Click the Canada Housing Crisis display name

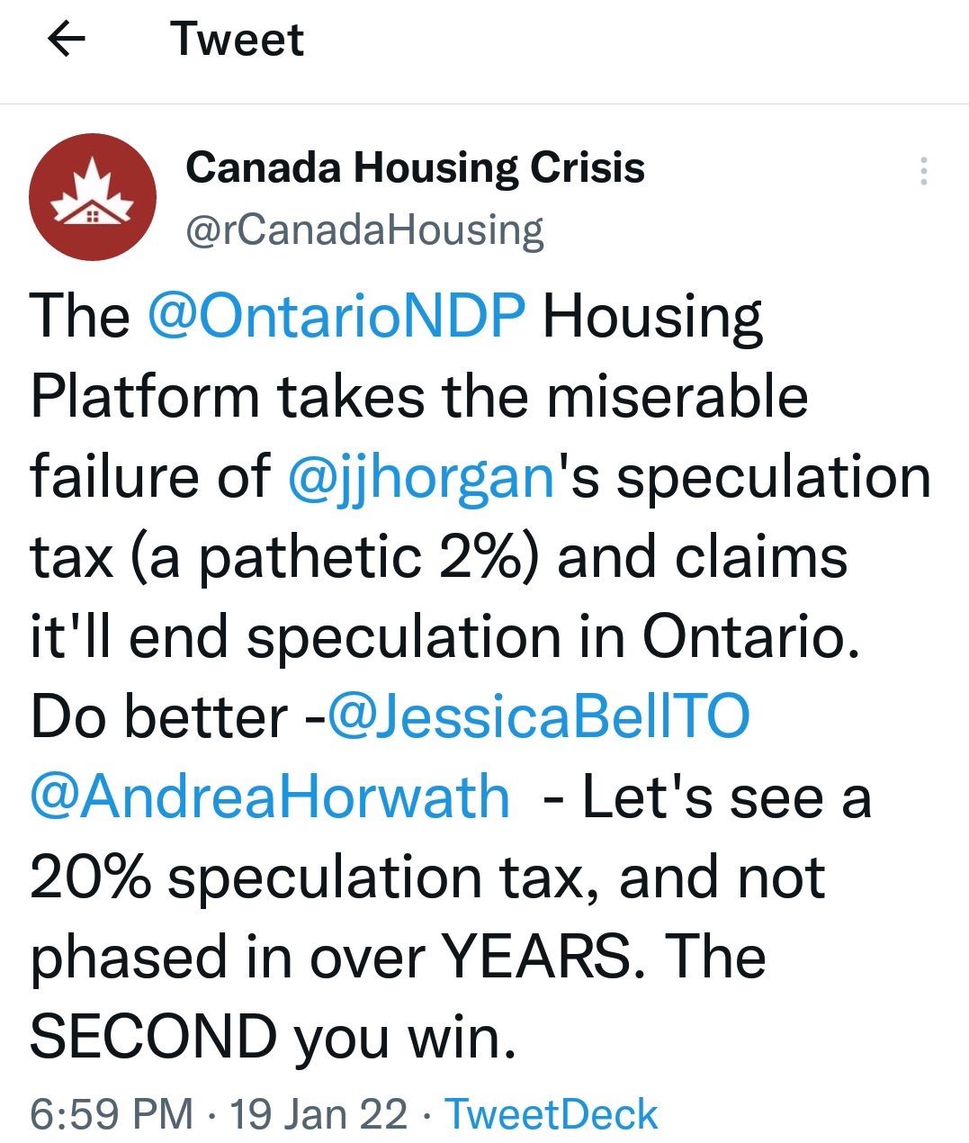point(415,167)
